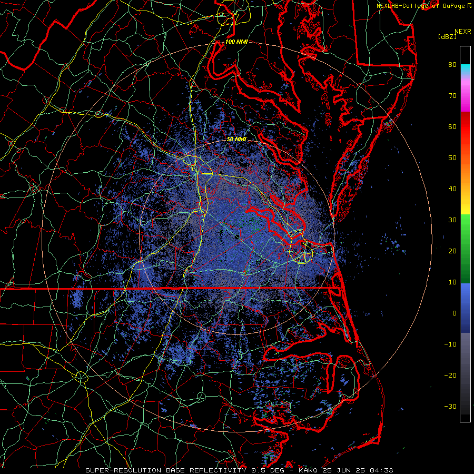Screen dimensions: 474x474
Task: Click the blue segment of color bar
Action: (x=465, y=308)
